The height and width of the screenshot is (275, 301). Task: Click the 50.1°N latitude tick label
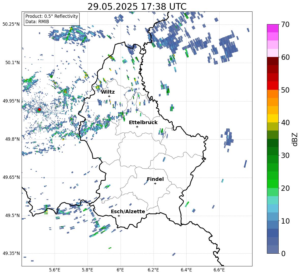[12, 63]
